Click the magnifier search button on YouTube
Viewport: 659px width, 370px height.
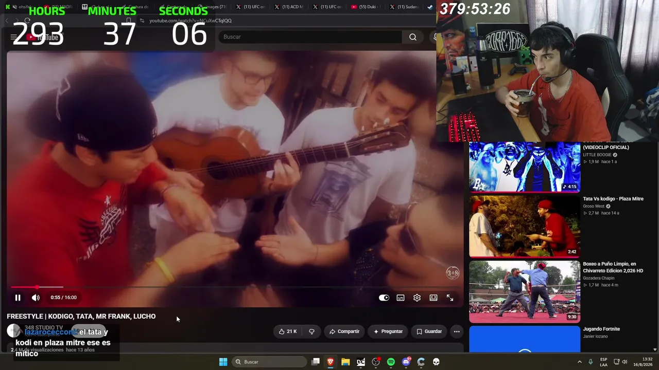coord(413,37)
